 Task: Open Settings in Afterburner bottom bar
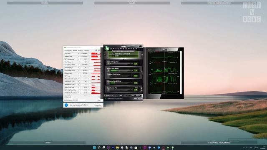pos(138,95)
